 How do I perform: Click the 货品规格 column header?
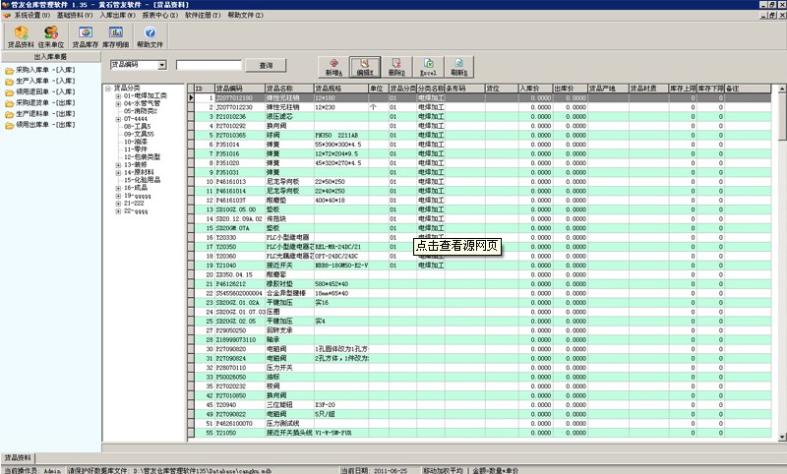[340, 89]
